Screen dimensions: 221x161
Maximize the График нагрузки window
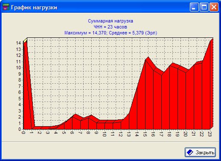pos(204,7)
